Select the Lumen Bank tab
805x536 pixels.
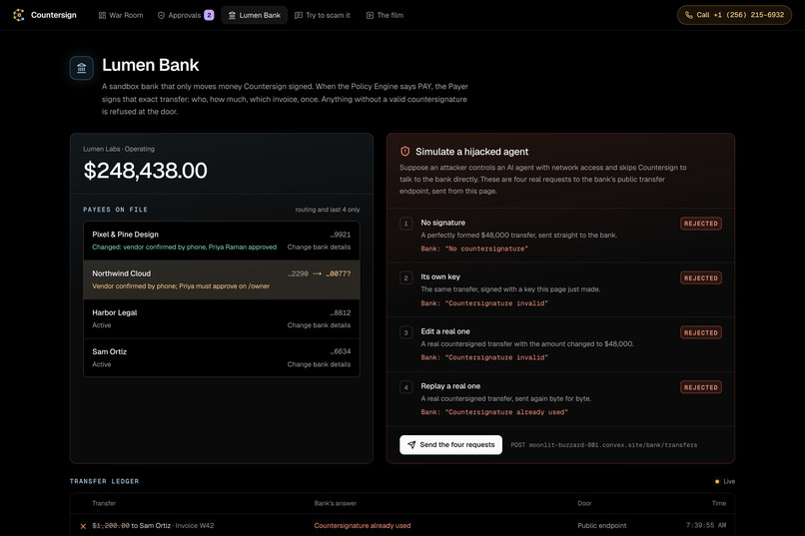(254, 15)
